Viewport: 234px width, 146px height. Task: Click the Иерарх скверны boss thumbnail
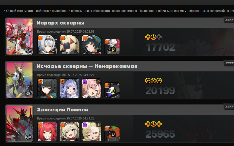coord(19,37)
